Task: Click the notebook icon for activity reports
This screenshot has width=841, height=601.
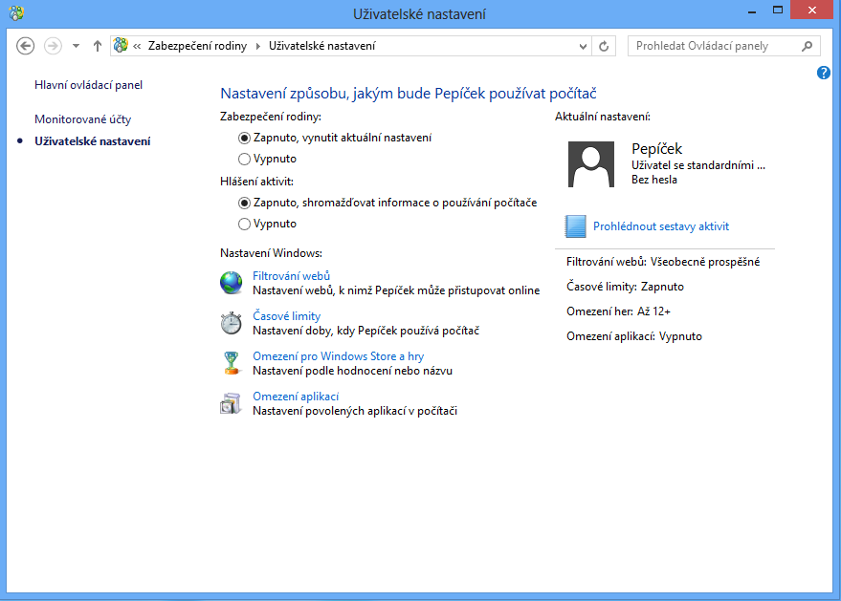Action: pos(575,226)
